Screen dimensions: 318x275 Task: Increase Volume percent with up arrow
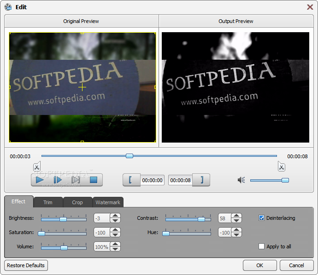coord(115,244)
